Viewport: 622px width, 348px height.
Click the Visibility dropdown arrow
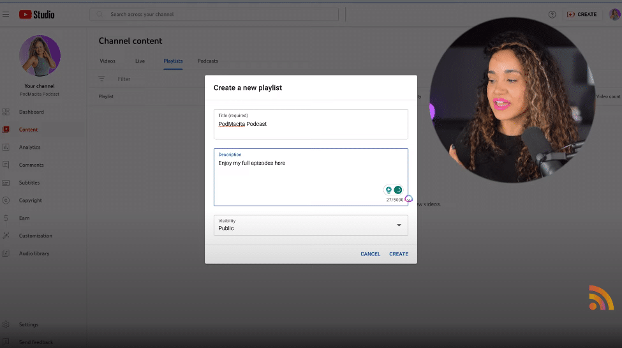click(399, 225)
